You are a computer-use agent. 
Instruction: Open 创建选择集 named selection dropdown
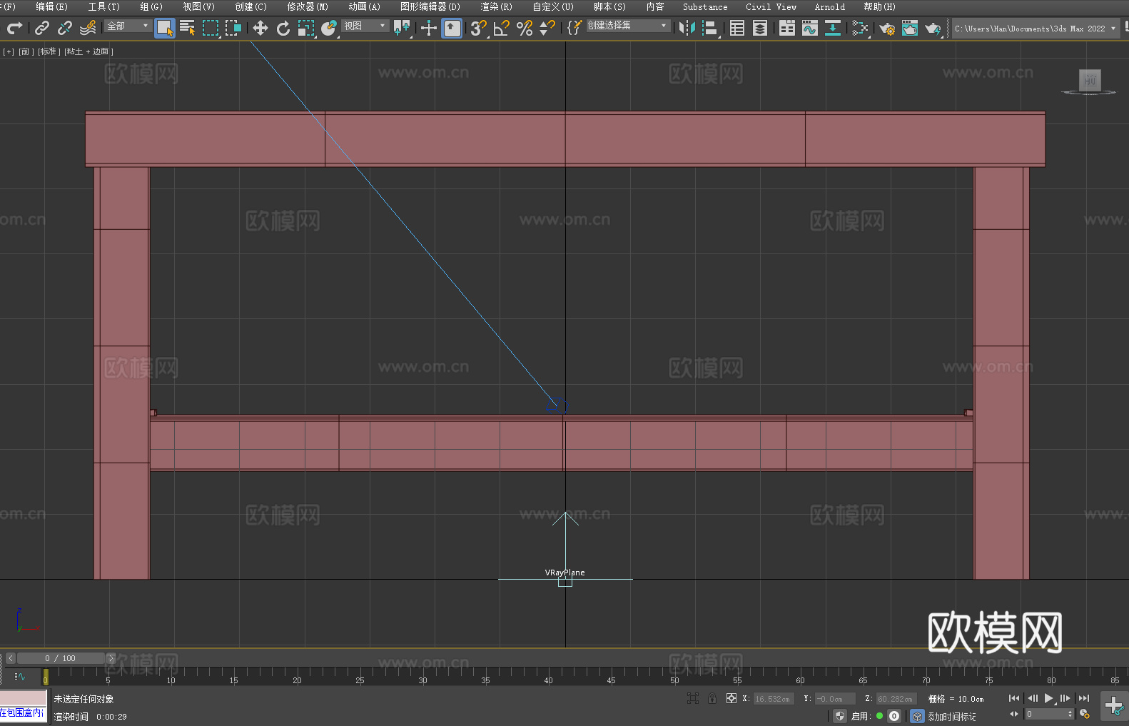coord(628,26)
